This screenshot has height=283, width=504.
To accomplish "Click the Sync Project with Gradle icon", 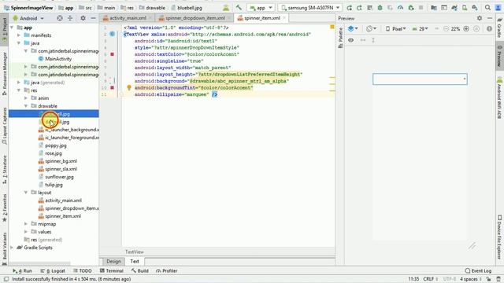I will click(x=454, y=7).
